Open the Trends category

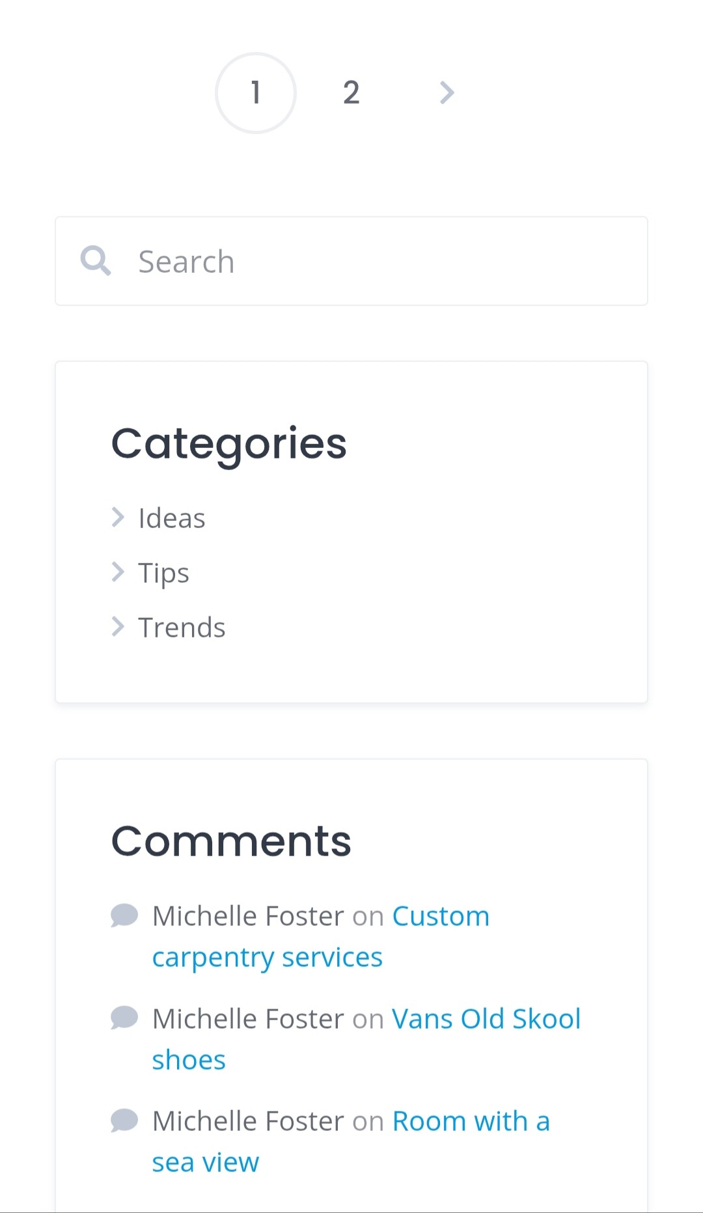tap(182, 628)
